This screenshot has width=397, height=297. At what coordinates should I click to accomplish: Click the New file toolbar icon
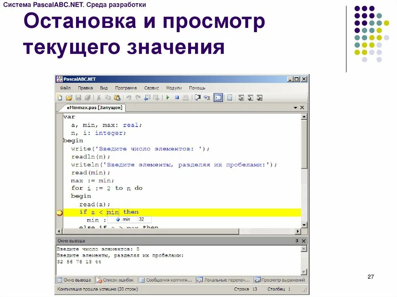tap(60, 98)
